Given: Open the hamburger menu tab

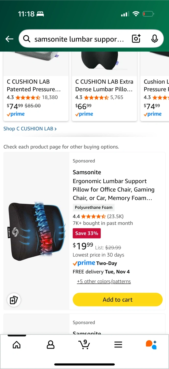Looking at the screenshot, I should click(118, 345).
